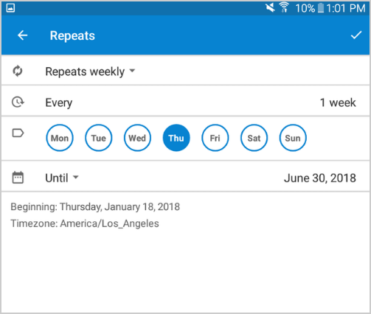Toggle the Mon day circle
371x314 pixels.
pyautogui.click(x=60, y=138)
